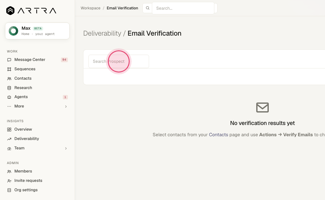Click the Agents robot icon

[9, 97]
